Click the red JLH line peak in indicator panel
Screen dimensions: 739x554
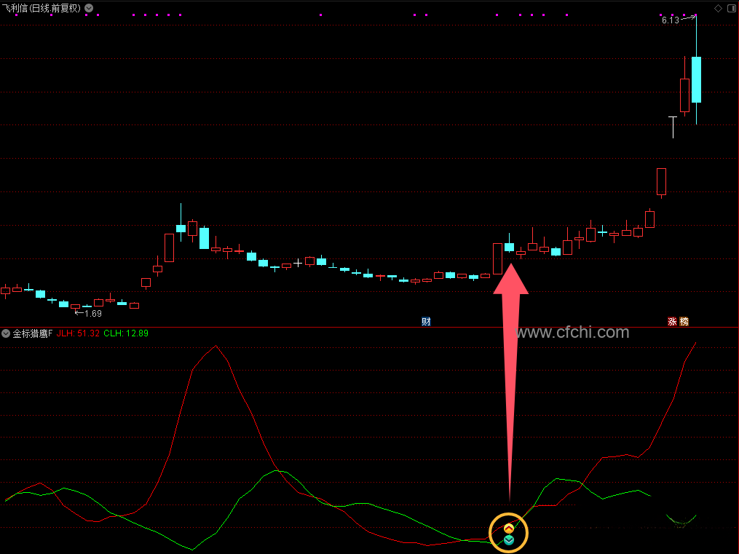216,347
